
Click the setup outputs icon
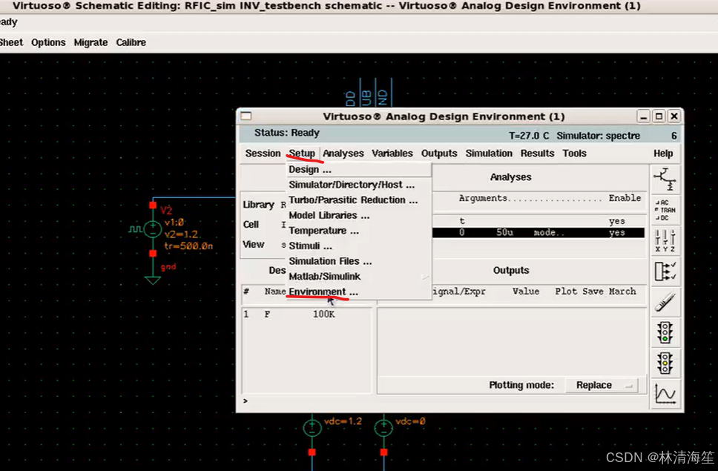pyautogui.click(x=665, y=271)
